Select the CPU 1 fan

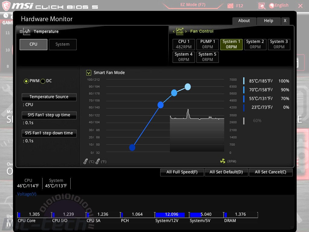point(184,44)
